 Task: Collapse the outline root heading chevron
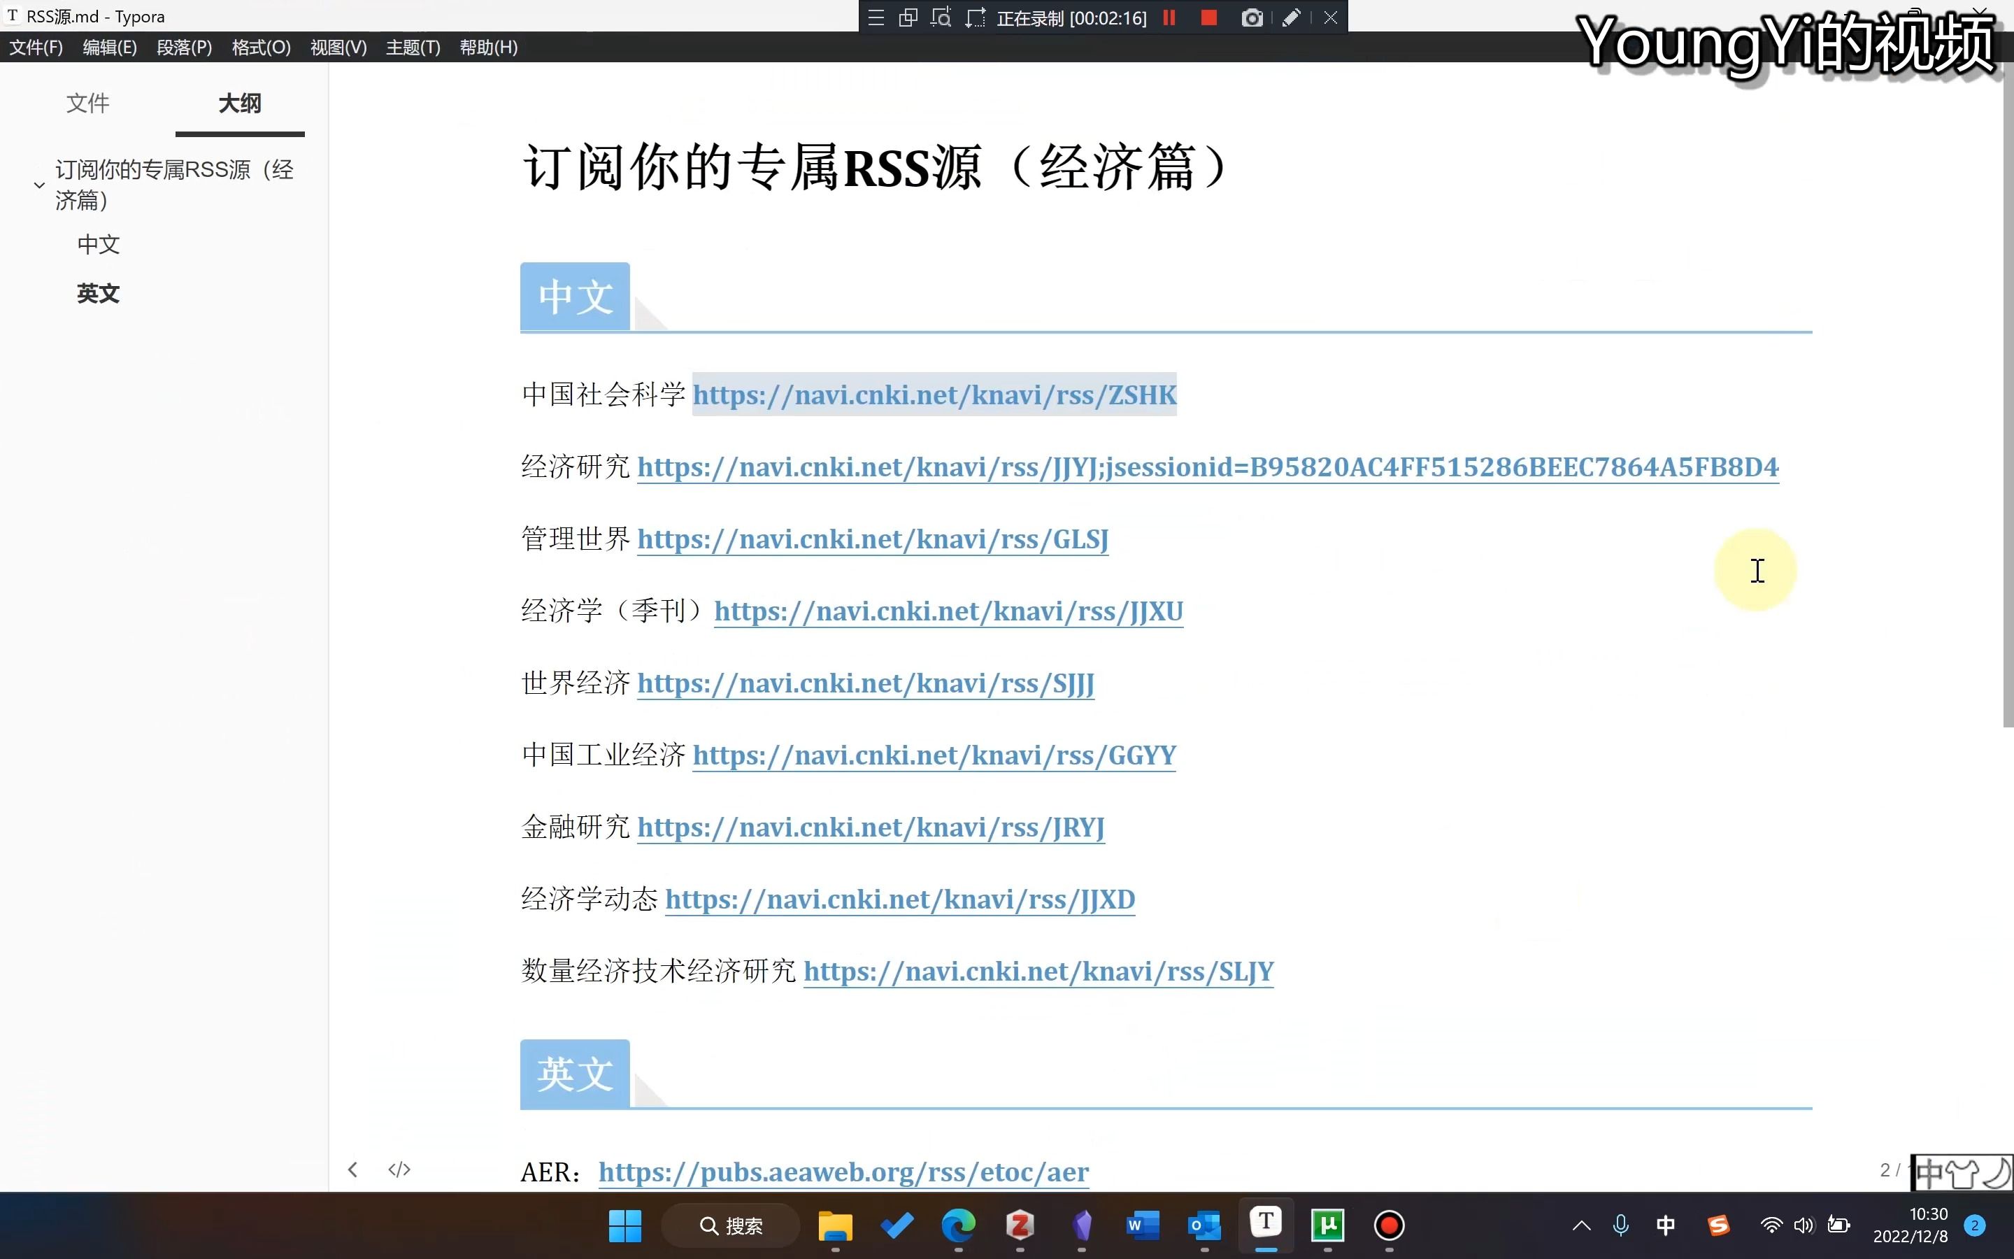(39, 185)
